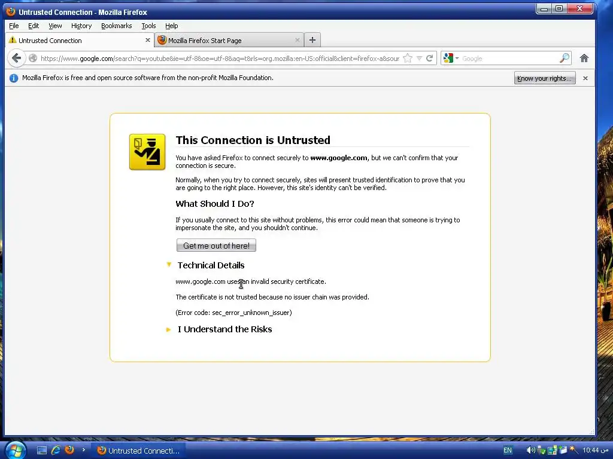This screenshot has width=613, height=459.
Task: Click the URL address field
Action: click(220, 59)
